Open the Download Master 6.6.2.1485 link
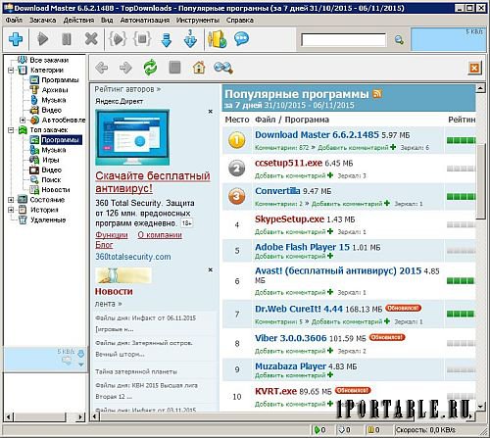 317,134
